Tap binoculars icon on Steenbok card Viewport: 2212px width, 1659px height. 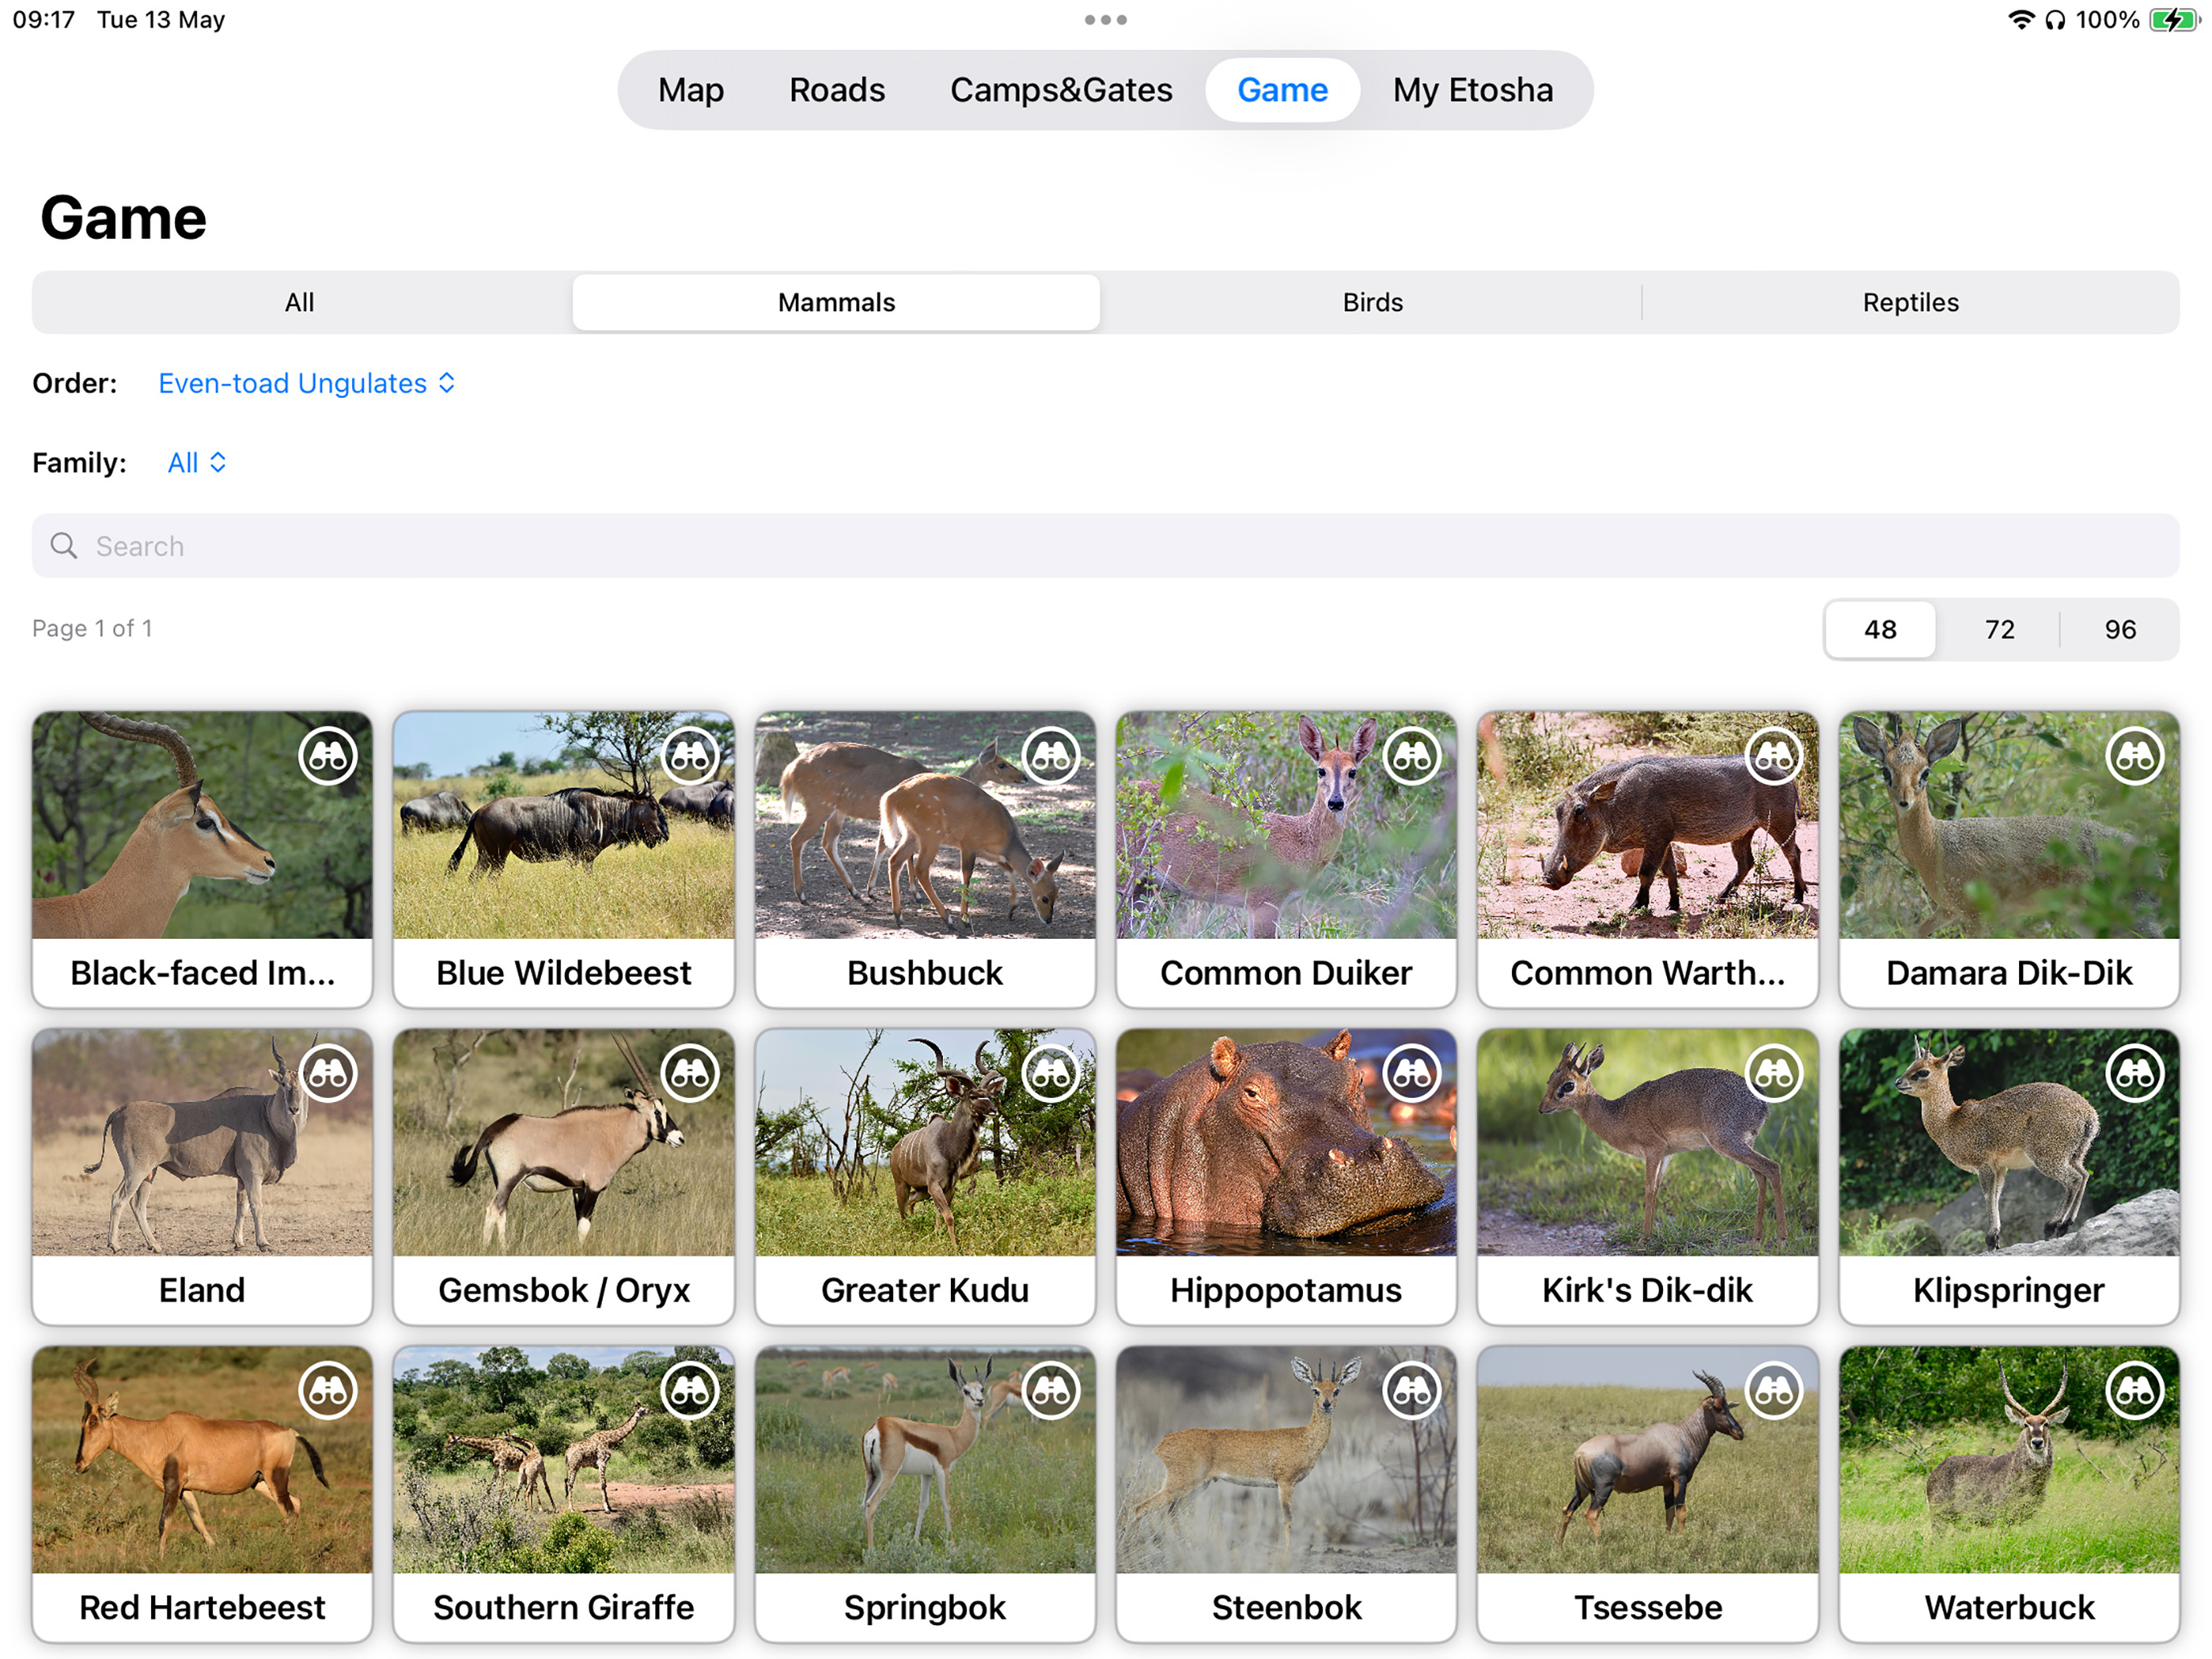tap(1412, 1390)
